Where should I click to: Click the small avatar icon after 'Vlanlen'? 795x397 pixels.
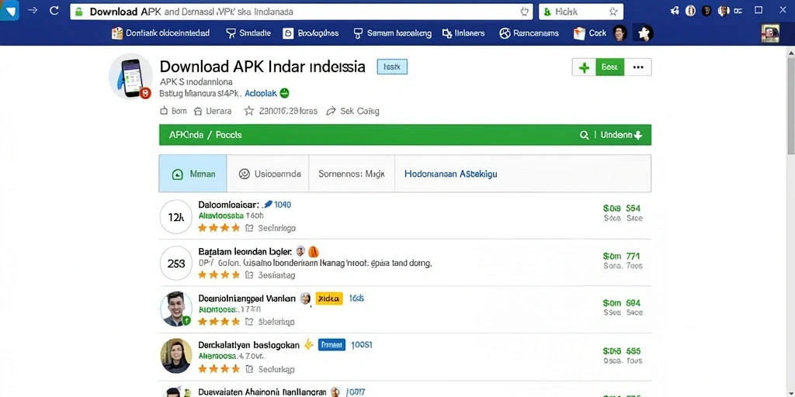click(x=305, y=299)
